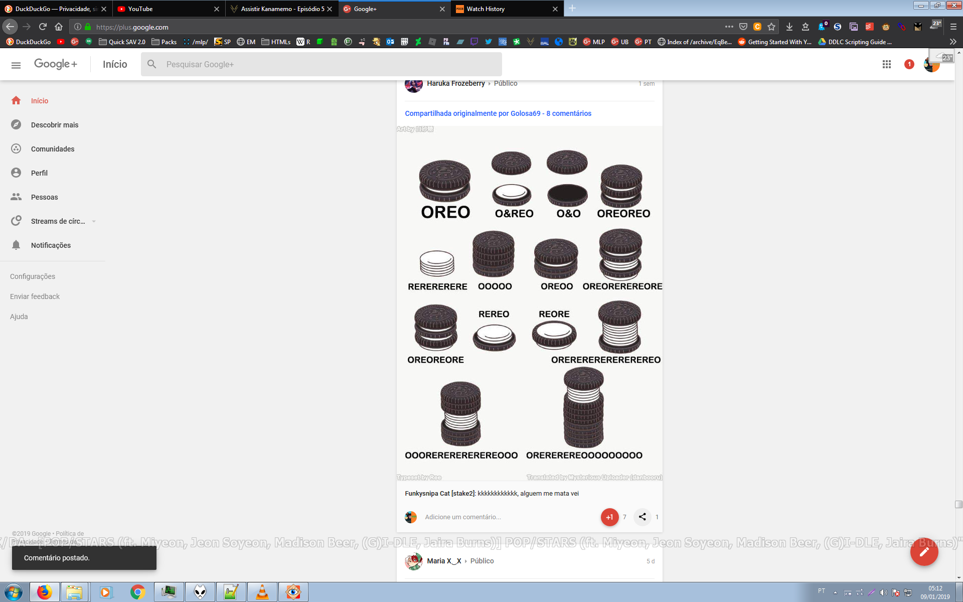Click the floating red compose post pencil button
The image size is (963, 602).
tap(924, 552)
